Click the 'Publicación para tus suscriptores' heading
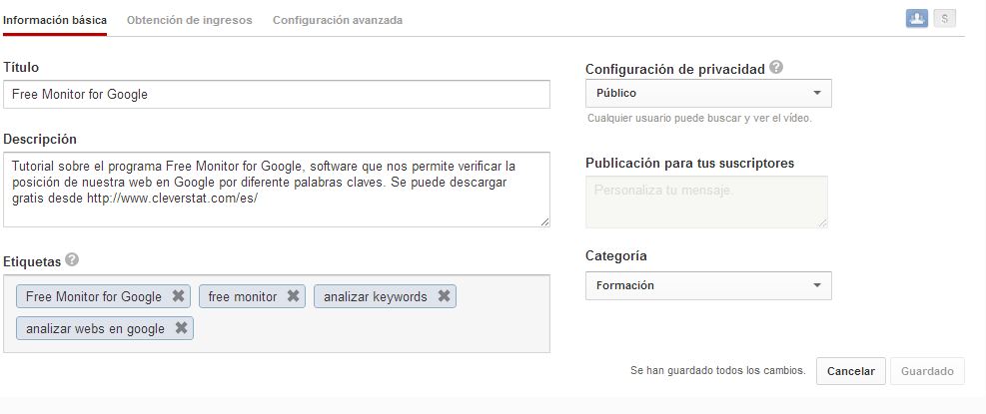986x414 pixels. [690, 164]
